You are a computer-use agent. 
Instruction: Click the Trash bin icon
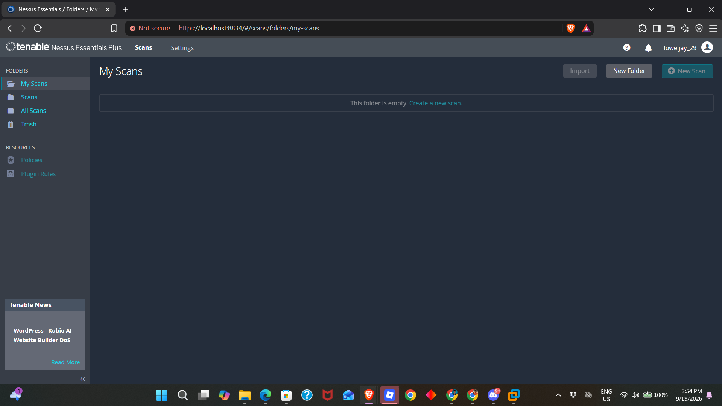[x=11, y=124]
